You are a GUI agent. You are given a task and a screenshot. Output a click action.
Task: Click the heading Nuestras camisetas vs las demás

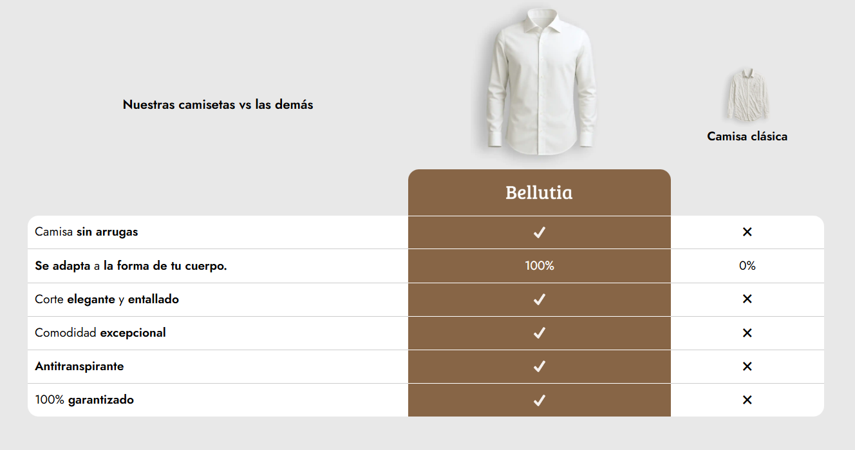[x=218, y=104]
